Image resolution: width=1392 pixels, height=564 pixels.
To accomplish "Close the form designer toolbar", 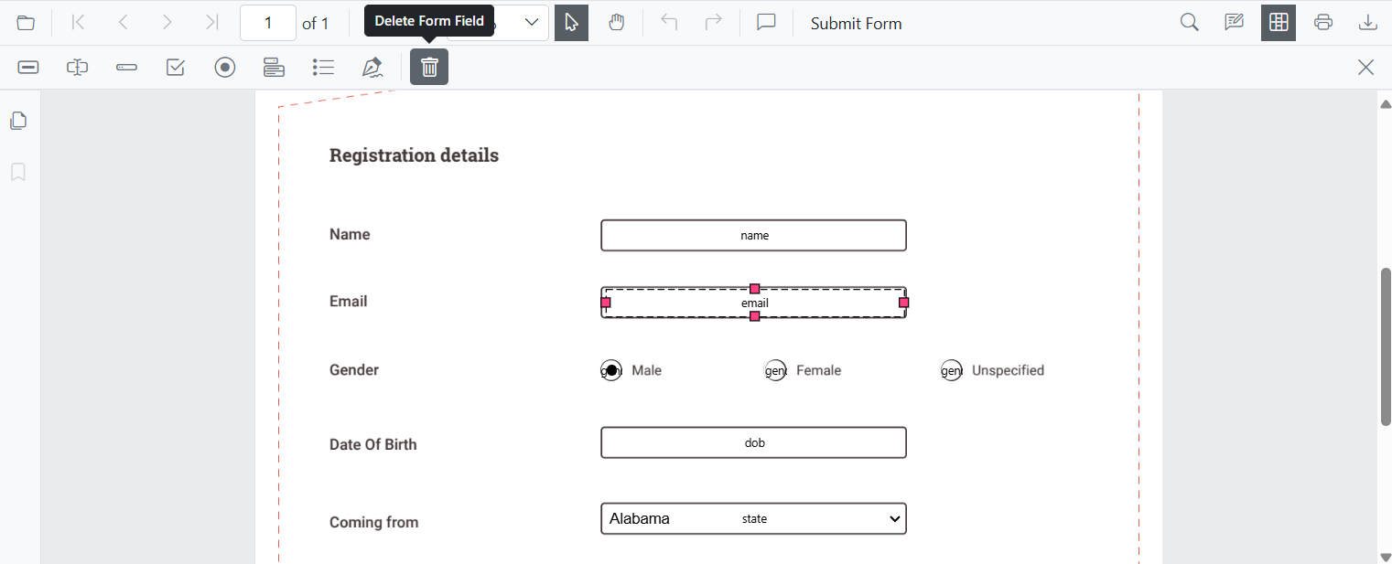I will pyautogui.click(x=1366, y=67).
